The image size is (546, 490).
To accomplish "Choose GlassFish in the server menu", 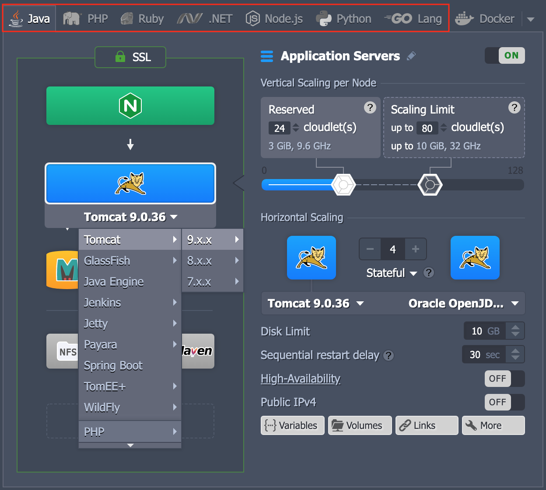I will [x=130, y=261].
